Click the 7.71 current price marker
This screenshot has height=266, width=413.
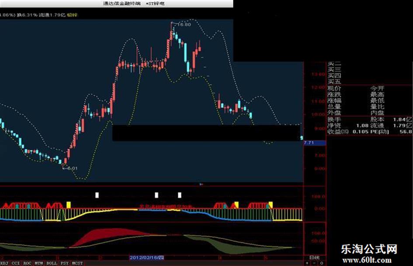(x=315, y=143)
